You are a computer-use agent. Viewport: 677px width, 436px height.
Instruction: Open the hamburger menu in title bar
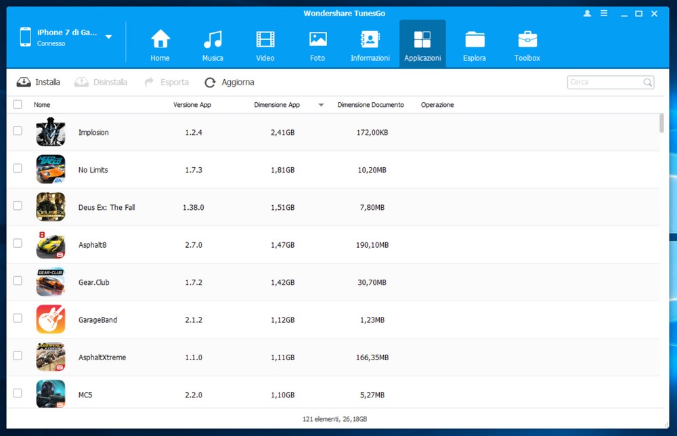pos(604,14)
